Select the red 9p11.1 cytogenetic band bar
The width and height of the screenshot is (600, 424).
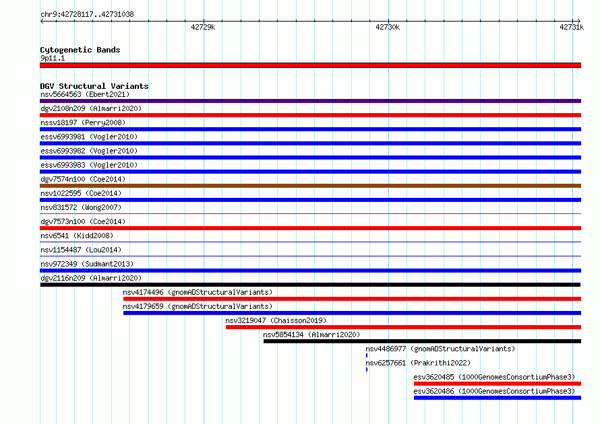[310, 65]
